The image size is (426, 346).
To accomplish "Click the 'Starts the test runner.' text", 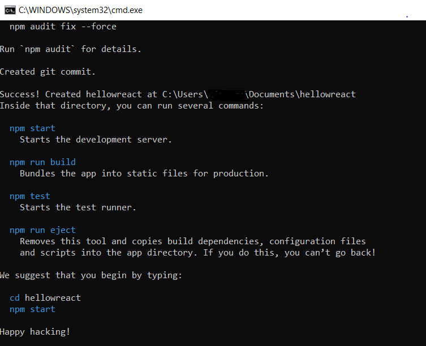I will [x=78, y=207].
